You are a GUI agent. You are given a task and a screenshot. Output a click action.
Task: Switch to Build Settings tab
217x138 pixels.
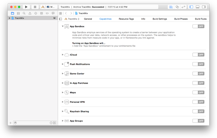(160, 19)
